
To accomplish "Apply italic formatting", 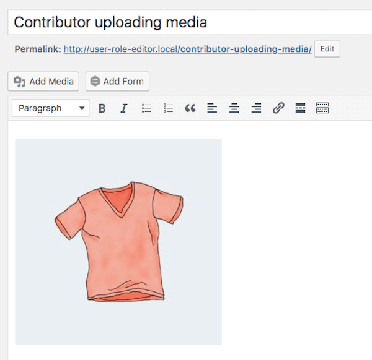I will click(x=124, y=108).
